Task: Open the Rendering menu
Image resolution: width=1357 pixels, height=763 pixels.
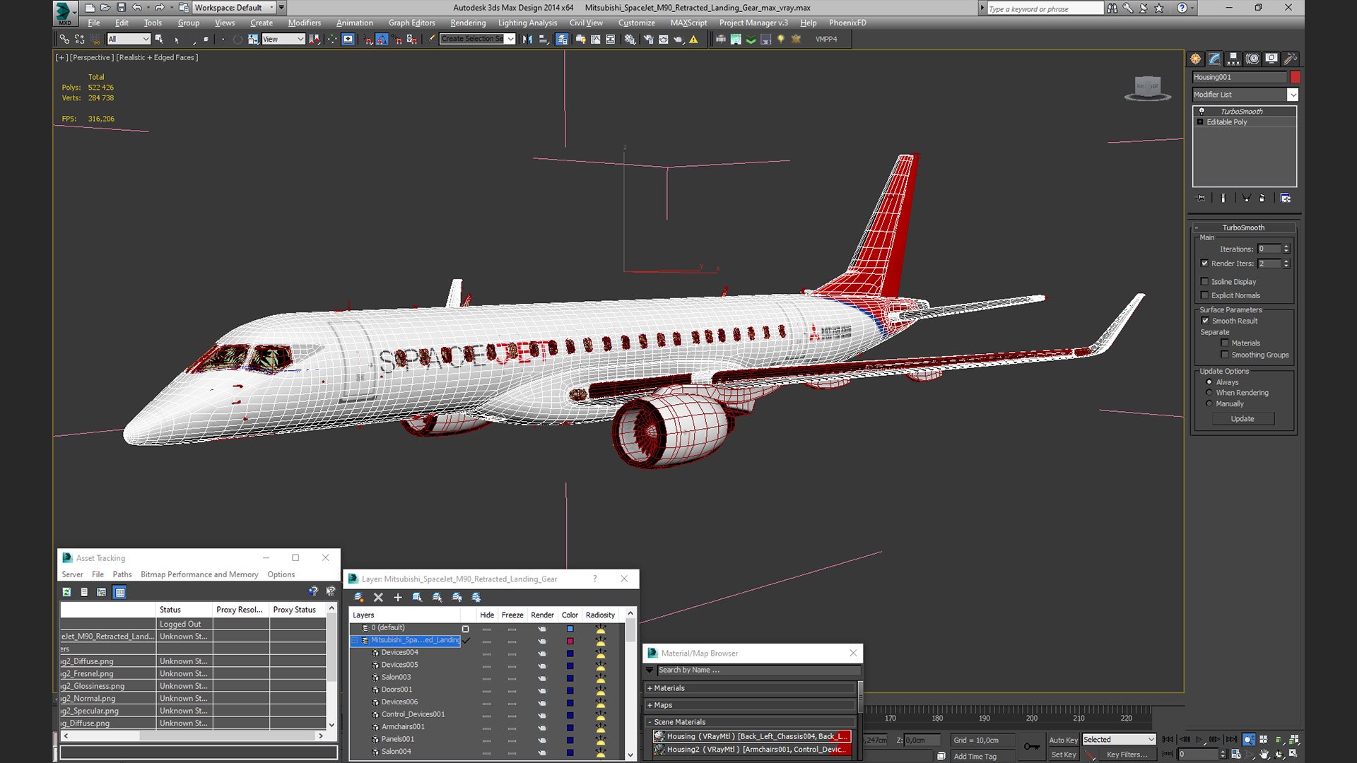Action: click(x=468, y=23)
